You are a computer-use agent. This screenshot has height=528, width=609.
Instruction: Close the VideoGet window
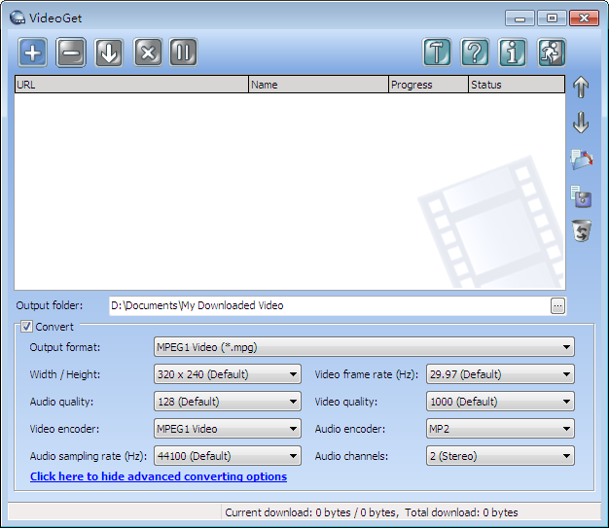point(584,18)
